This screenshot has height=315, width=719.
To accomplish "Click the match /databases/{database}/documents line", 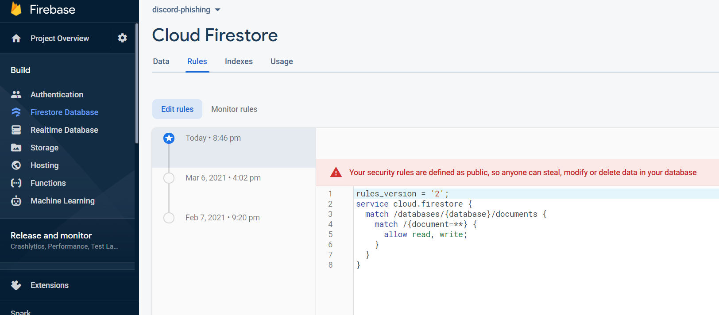I will click(456, 214).
